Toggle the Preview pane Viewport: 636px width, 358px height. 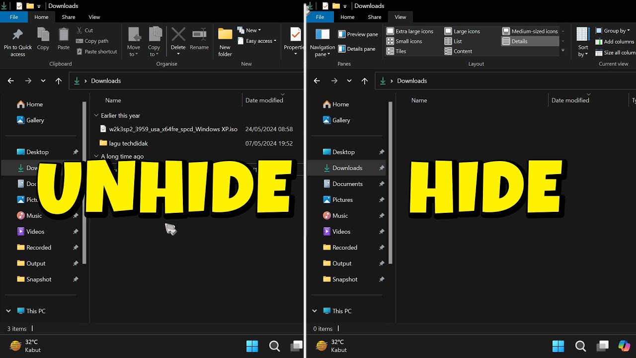(358, 34)
